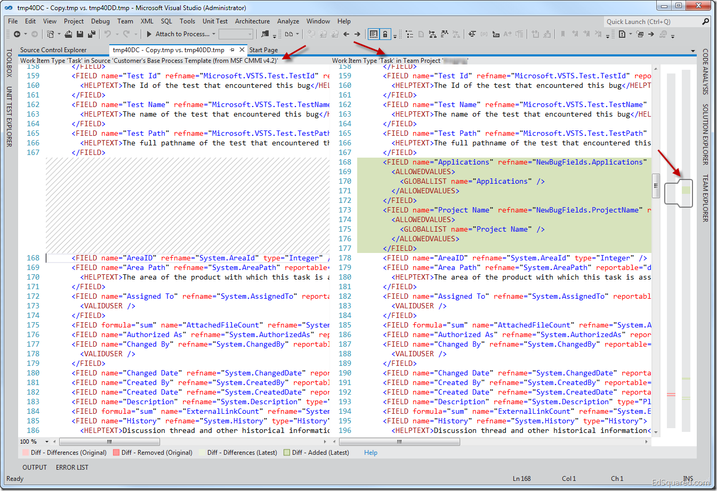Click the Redo arrow icon

coord(126,34)
